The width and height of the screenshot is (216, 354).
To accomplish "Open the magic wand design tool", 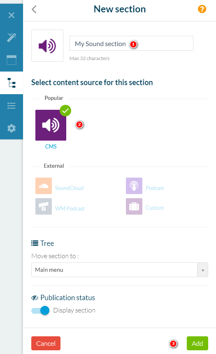I will [x=12, y=37].
